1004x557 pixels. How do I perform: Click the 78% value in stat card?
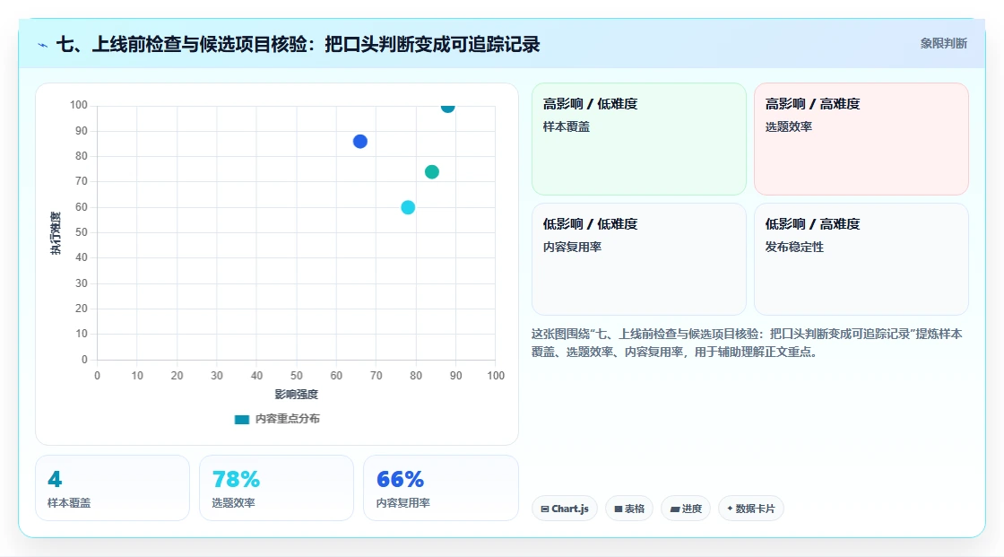click(236, 479)
